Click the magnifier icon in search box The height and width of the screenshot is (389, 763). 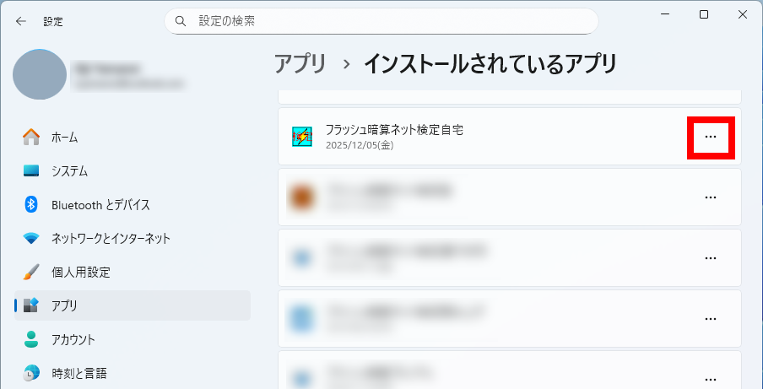pyautogui.click(x=181, y=20)
